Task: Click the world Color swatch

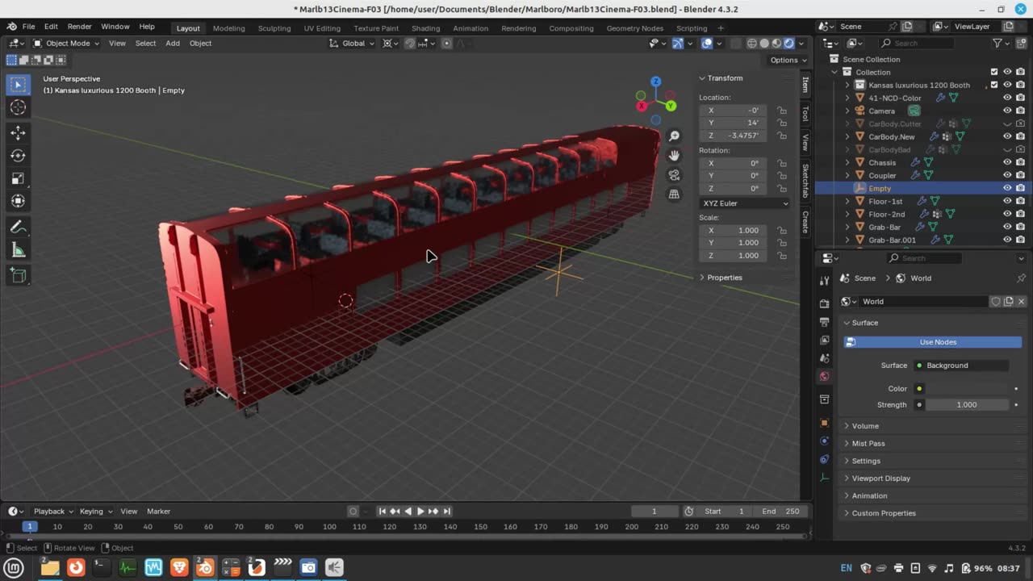Action: click(x=967, y=389)
